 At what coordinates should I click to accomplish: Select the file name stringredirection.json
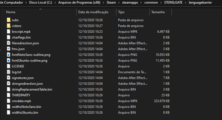click(x=27, y=84)
